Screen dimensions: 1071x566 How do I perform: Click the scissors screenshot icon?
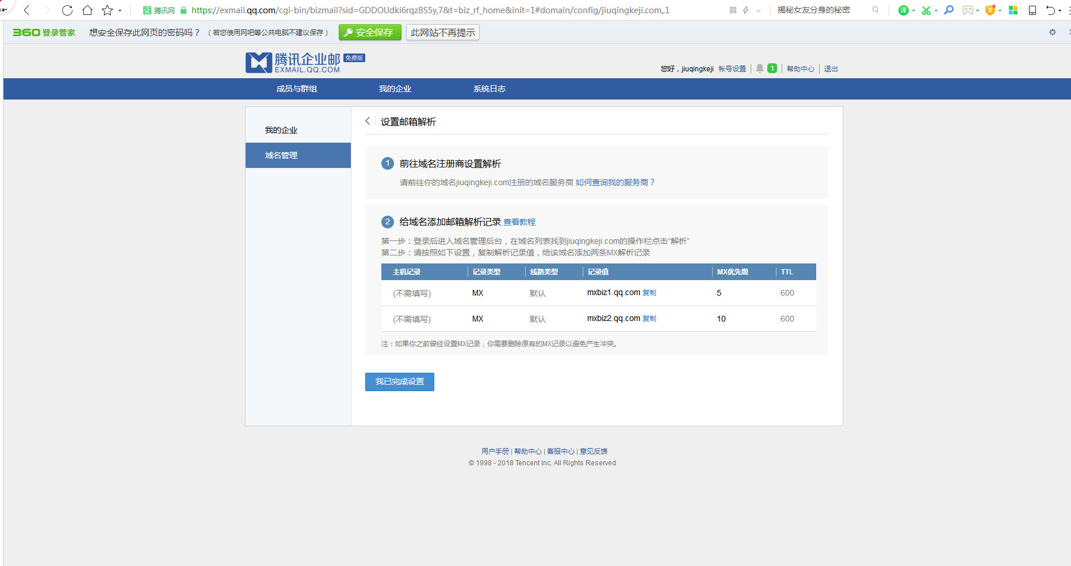pyautogui.click(x=926, y=10)
